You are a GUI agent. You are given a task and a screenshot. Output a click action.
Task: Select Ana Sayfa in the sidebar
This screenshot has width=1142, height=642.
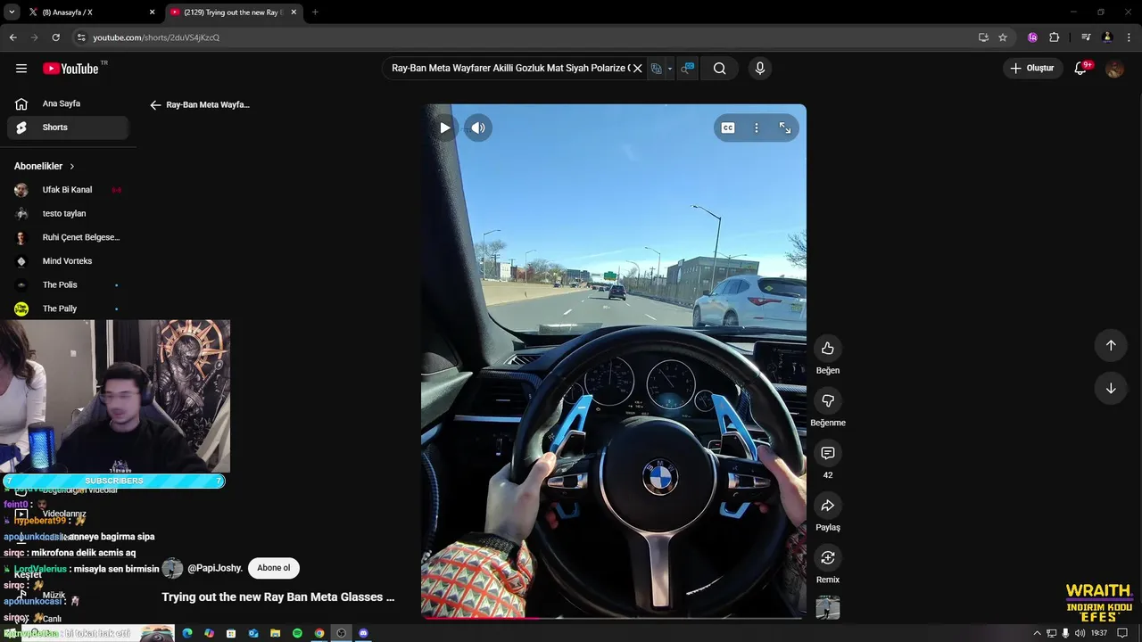click(x=68, y=103)
